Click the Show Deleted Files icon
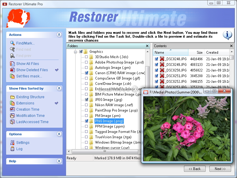The height and width of the screenshot is (178, 237). [x=12, y=70]
